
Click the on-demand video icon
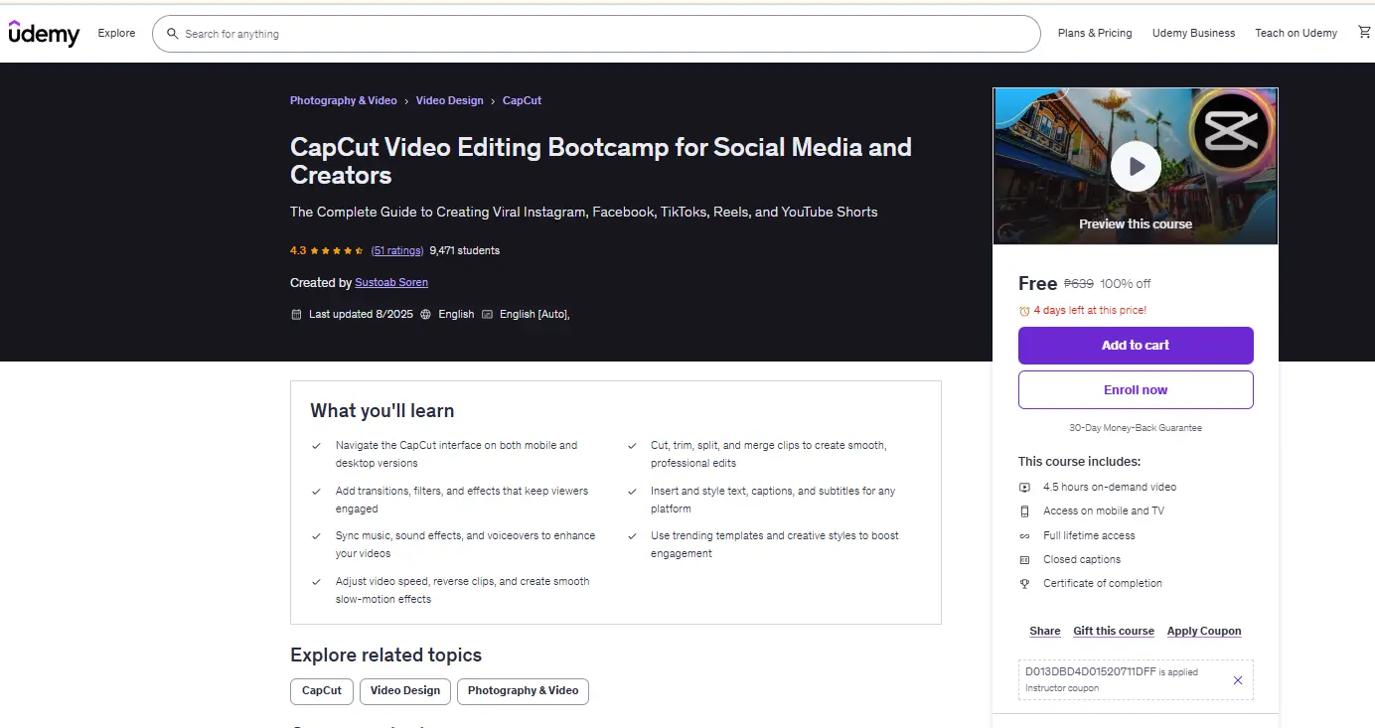coord(1024,488)
